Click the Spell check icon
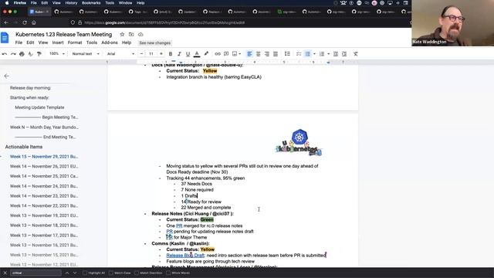Image resolution: width=494 pixels, height=278 pixels. 31,54
